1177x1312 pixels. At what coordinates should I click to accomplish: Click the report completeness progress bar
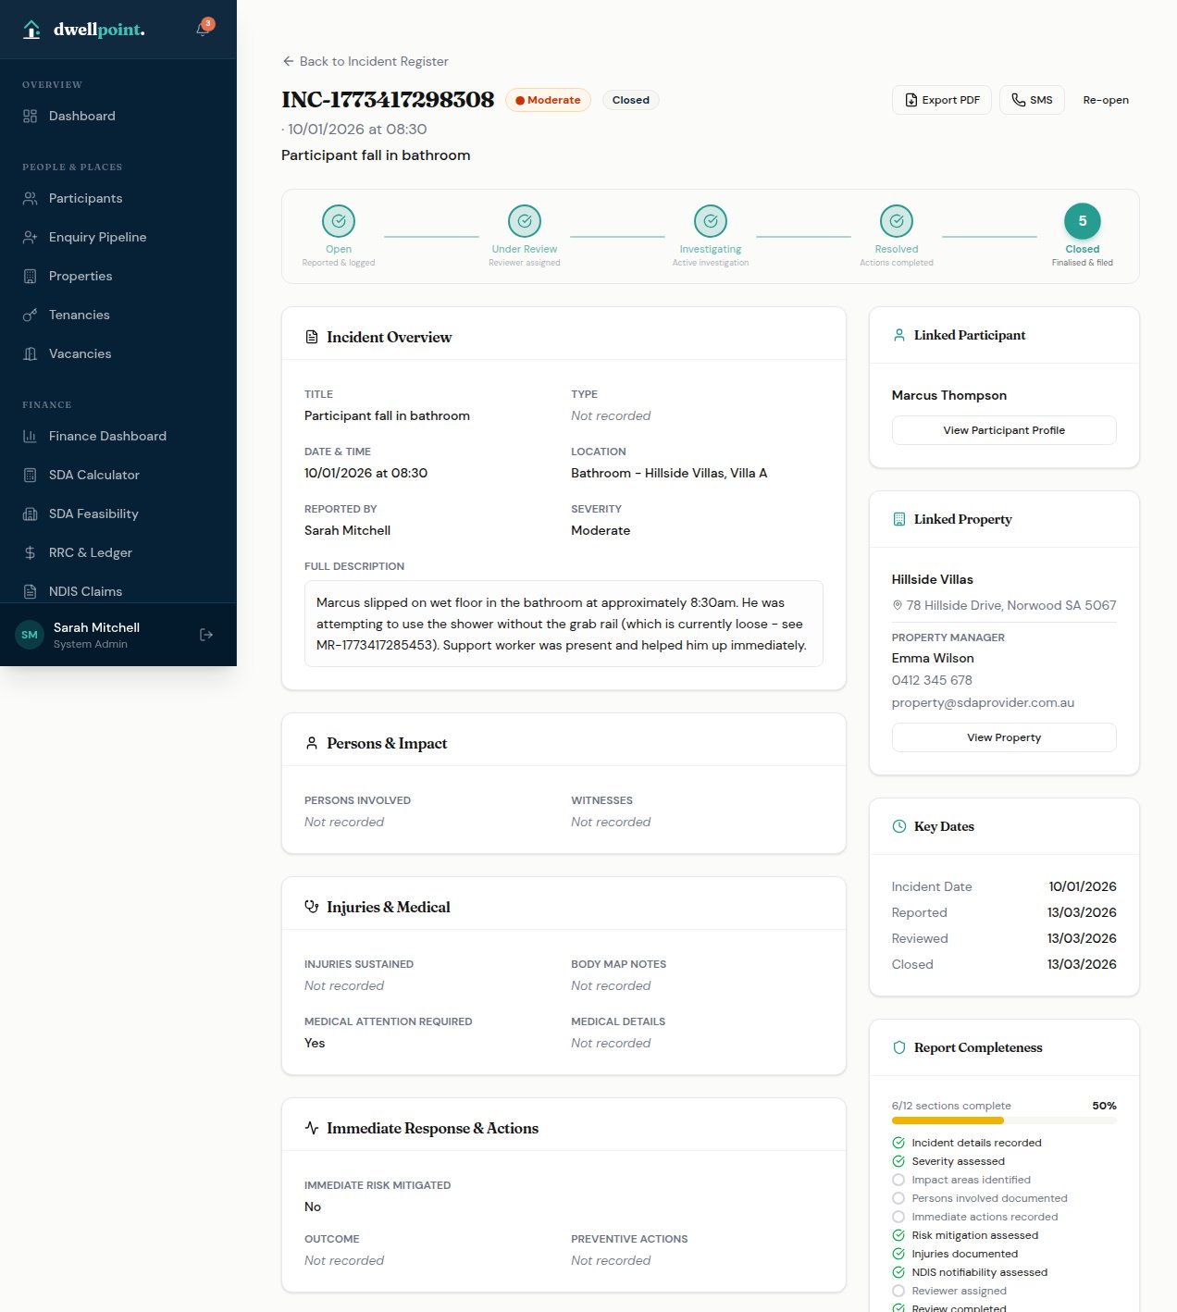[1004, 1120]
